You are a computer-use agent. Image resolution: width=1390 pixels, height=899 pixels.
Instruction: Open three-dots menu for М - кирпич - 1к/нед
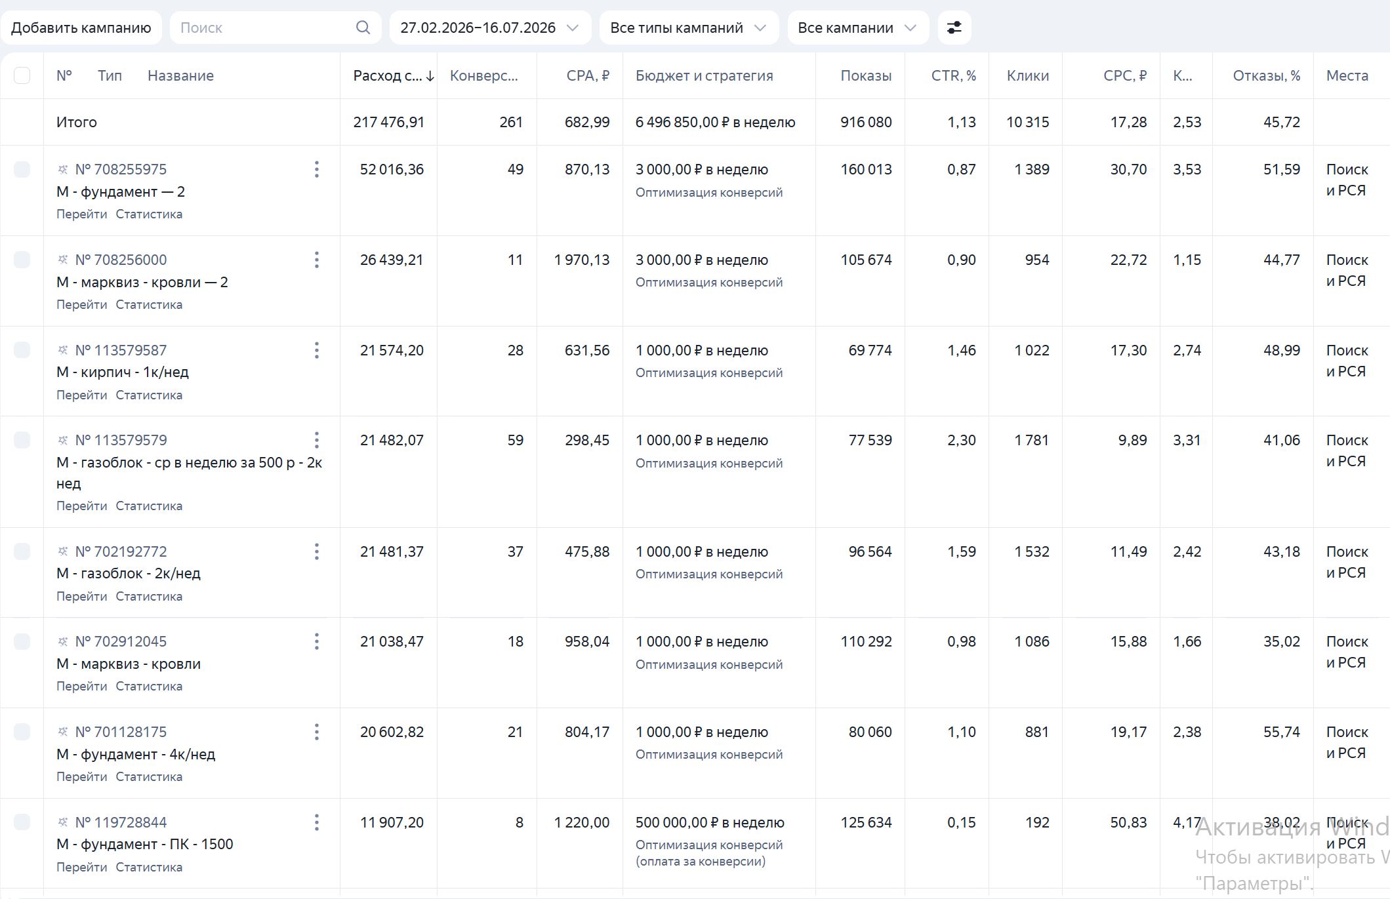coord(316,350)
